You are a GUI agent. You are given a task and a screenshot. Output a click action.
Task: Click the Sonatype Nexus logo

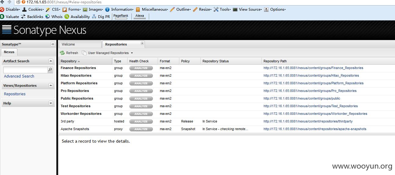[x=44, y=30]
